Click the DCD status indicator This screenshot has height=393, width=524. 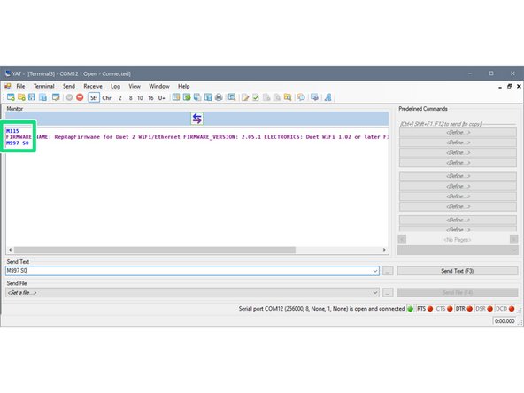505,309
